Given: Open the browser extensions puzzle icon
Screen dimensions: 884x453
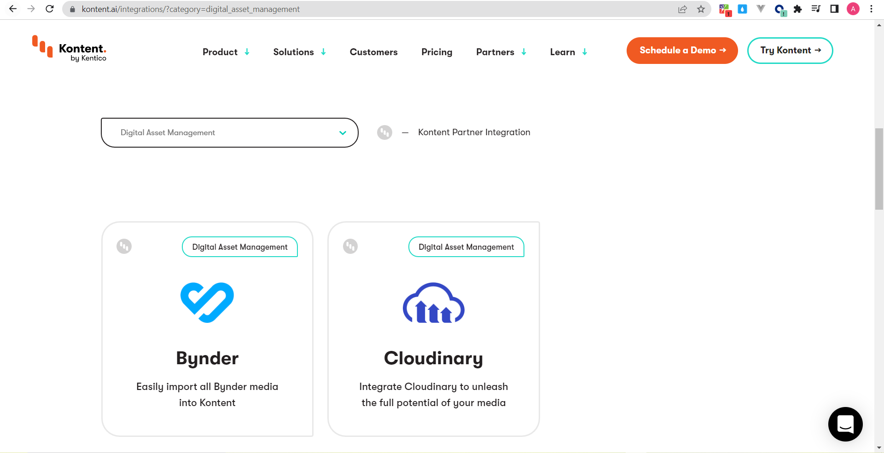Looking at the screenshot, I should point(798,9).
